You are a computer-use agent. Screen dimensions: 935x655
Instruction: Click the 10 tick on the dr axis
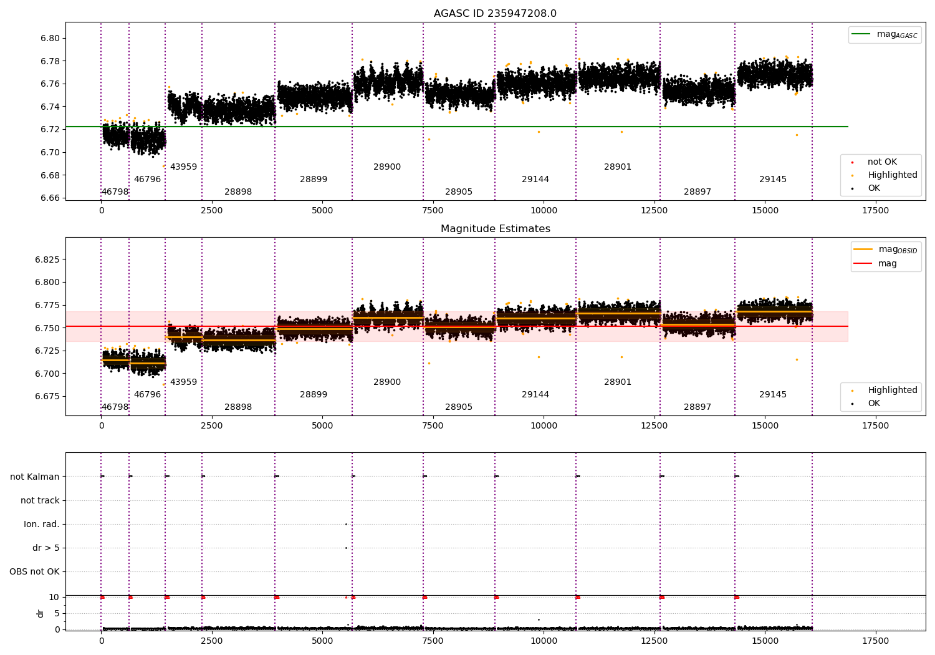[x=54, y=597]
